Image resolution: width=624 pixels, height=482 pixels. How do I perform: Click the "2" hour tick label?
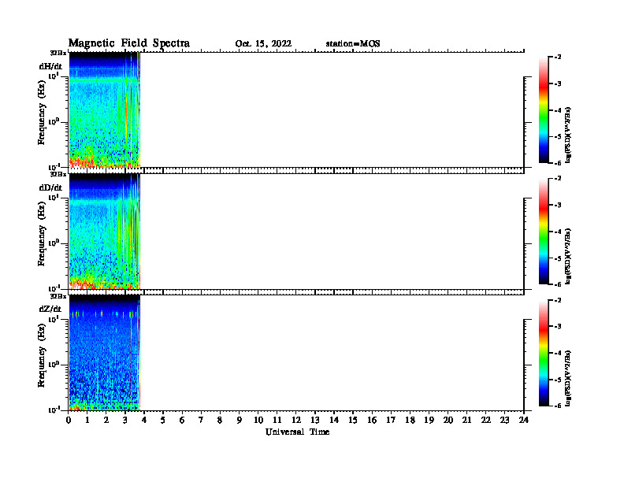click(106, 420)
